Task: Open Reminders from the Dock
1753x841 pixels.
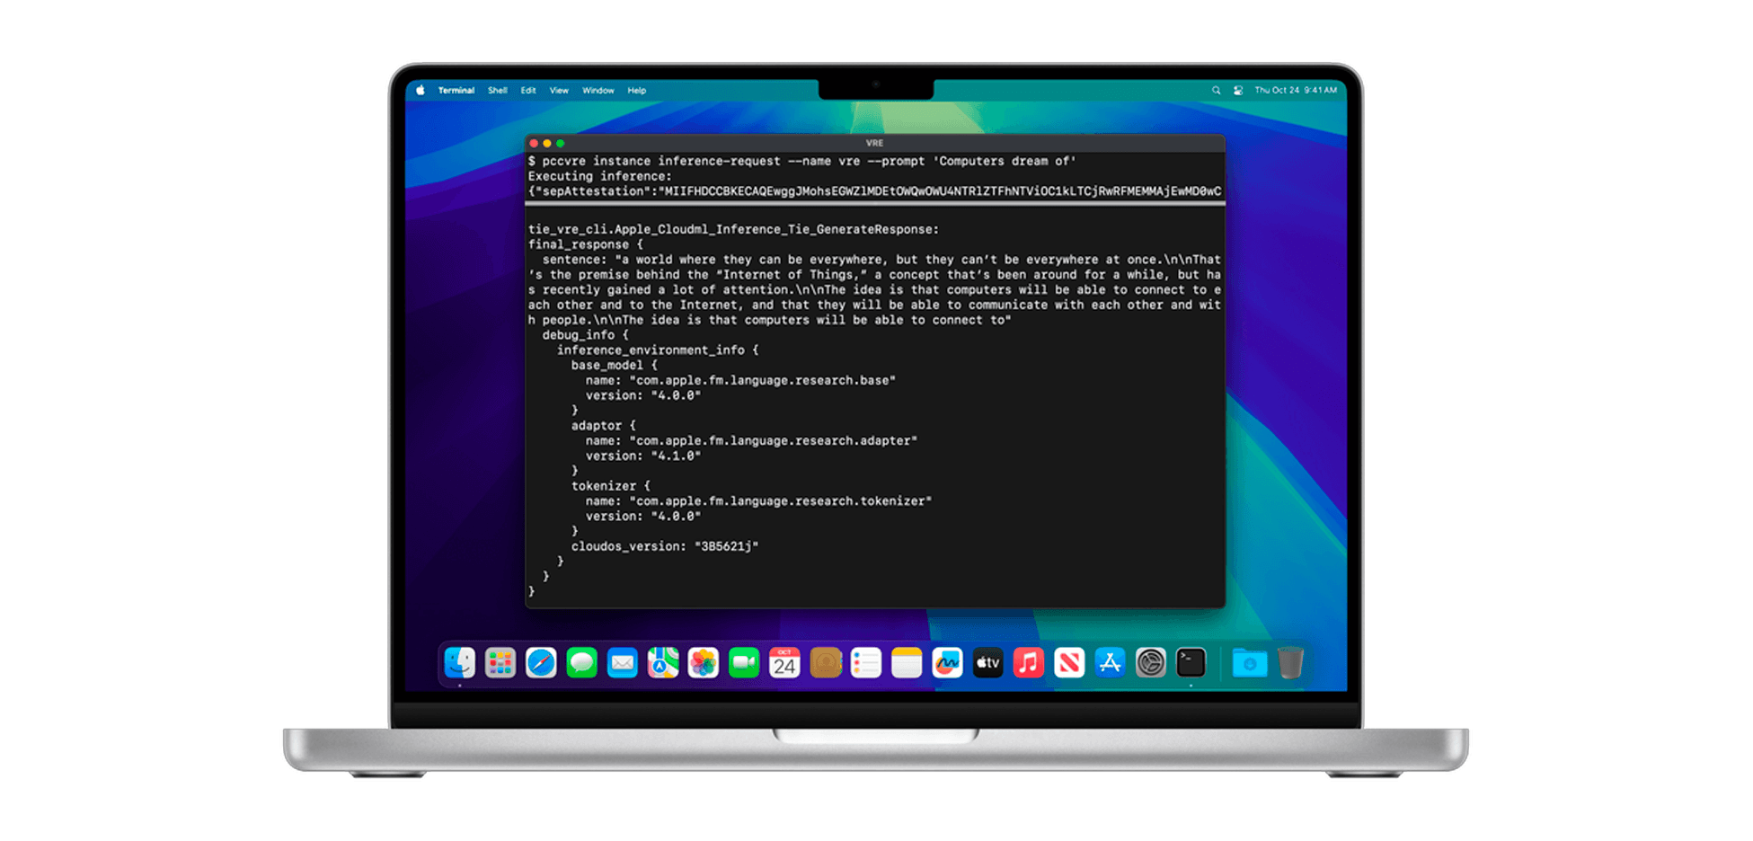Action: coord(866,663)
